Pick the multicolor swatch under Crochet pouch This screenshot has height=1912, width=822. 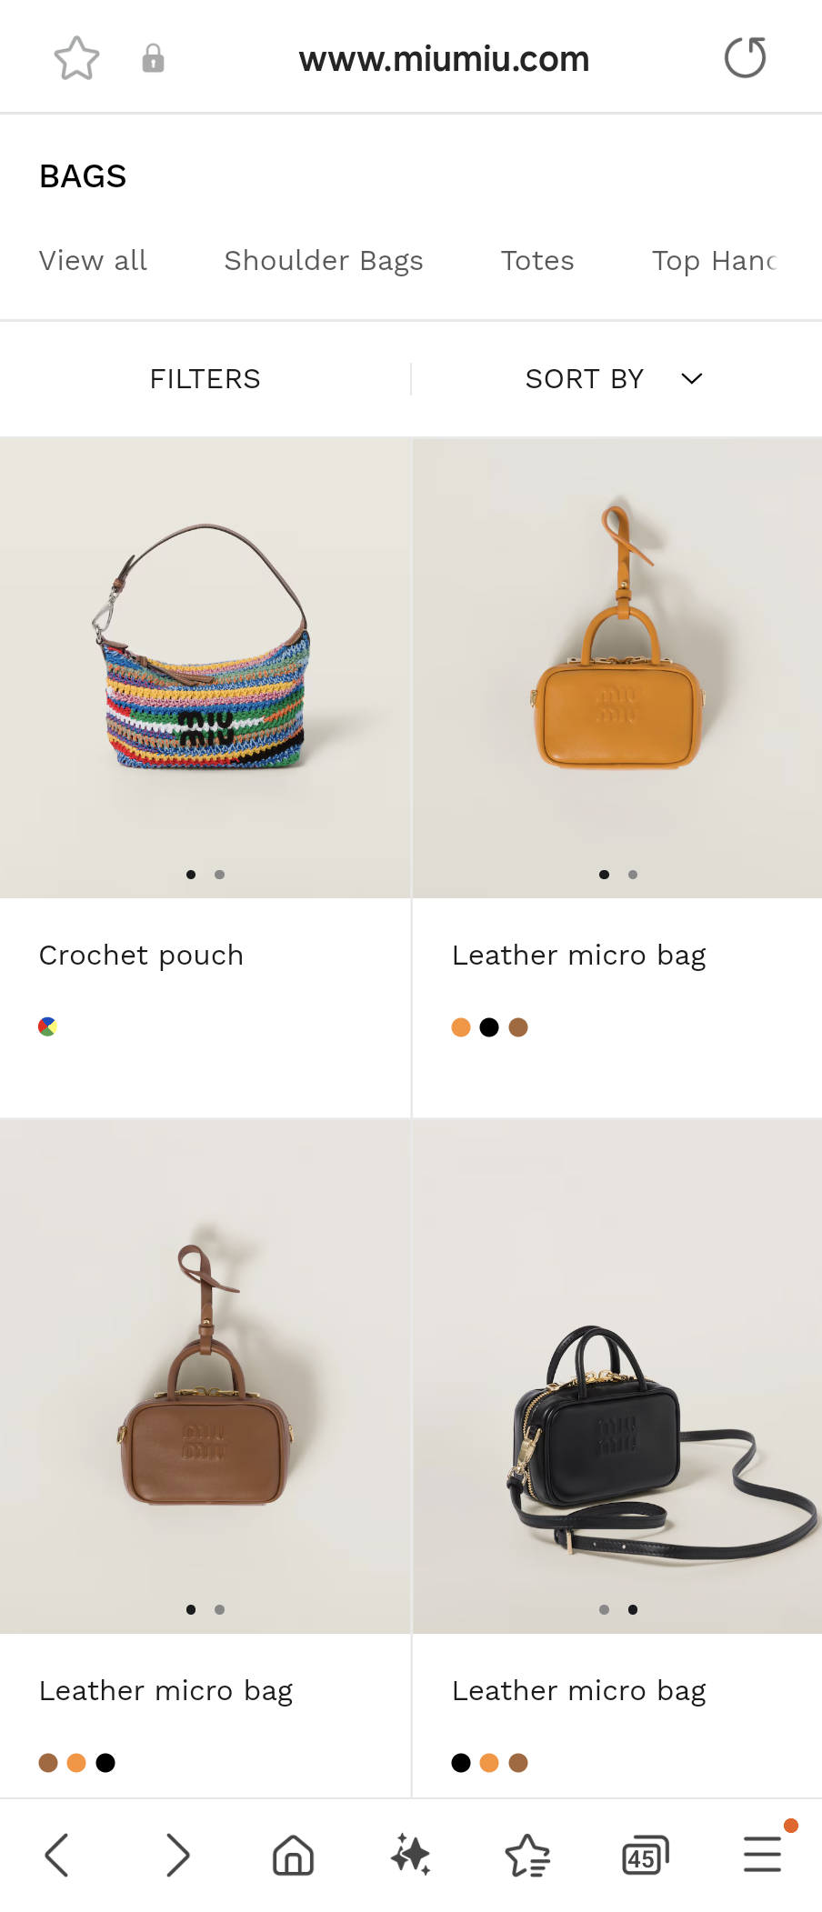(x=48, y=1026)
